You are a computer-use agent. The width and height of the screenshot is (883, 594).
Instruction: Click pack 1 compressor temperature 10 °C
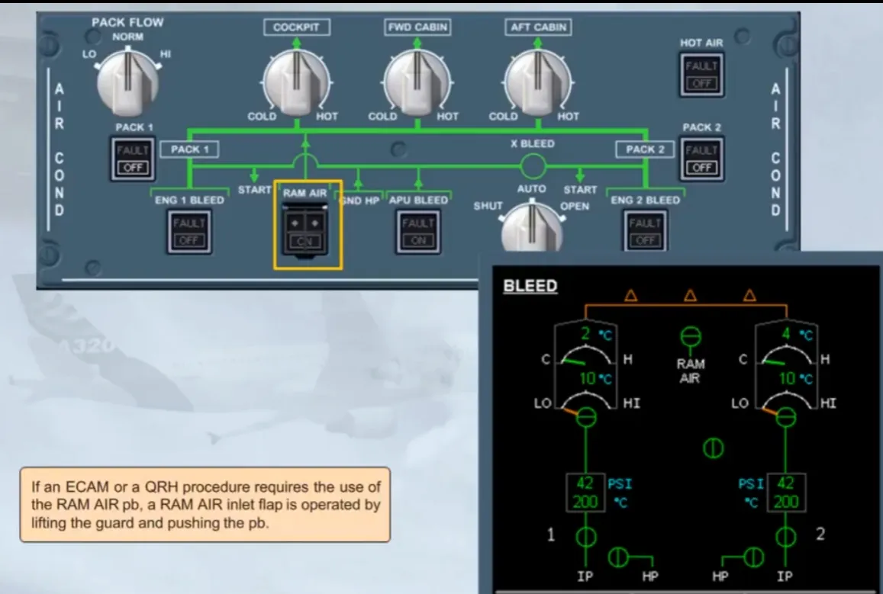point(596,378)
